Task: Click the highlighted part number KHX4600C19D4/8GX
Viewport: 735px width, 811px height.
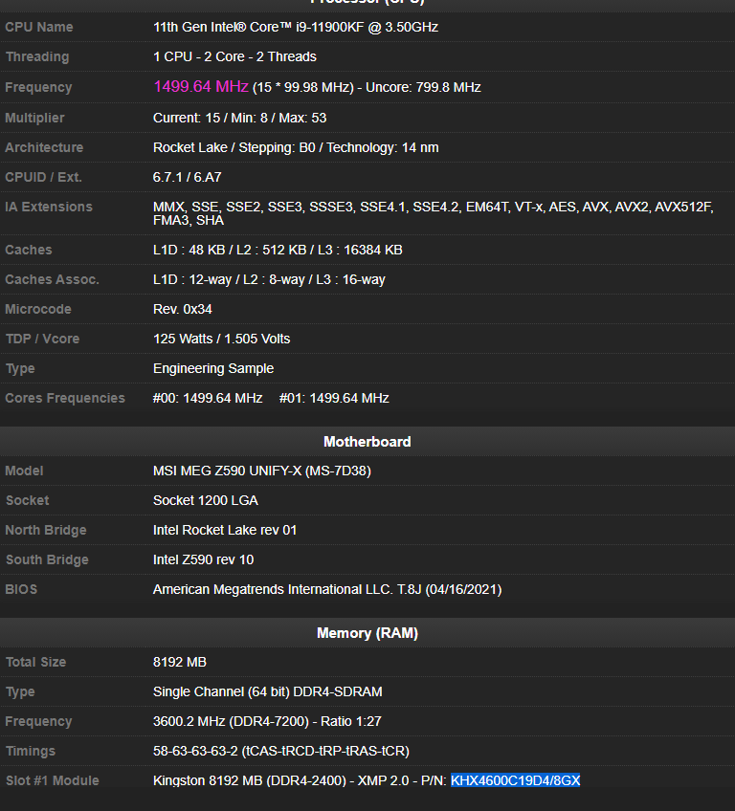Action: click(x=516, y=780)
